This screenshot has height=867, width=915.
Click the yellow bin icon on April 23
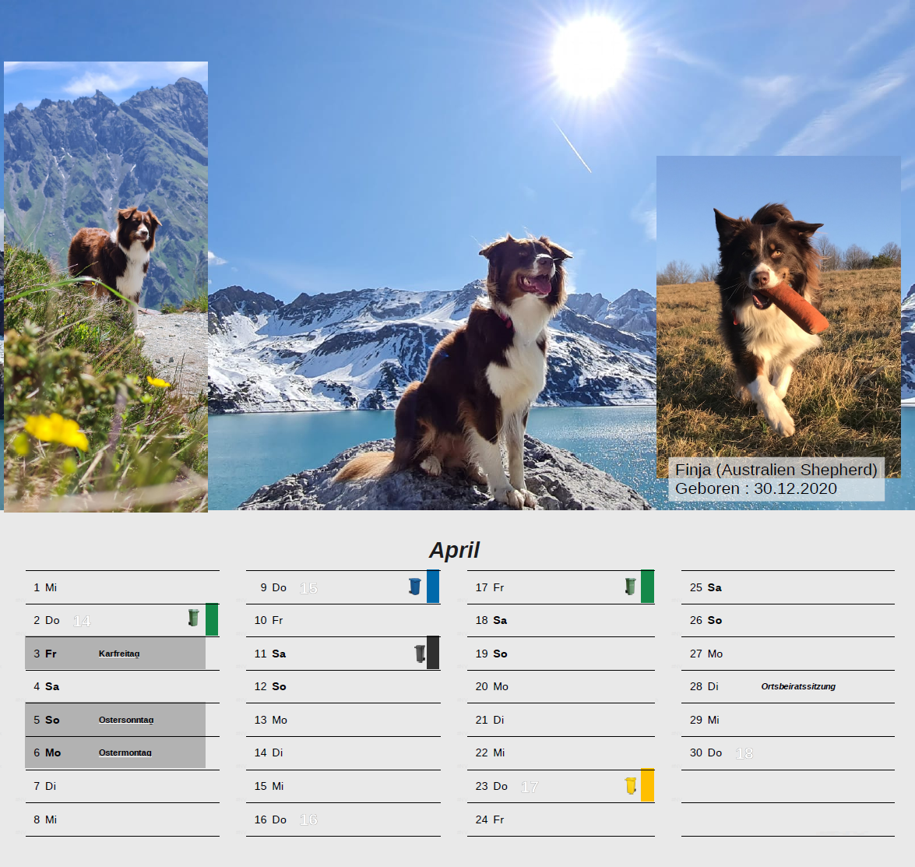[631, 785]
